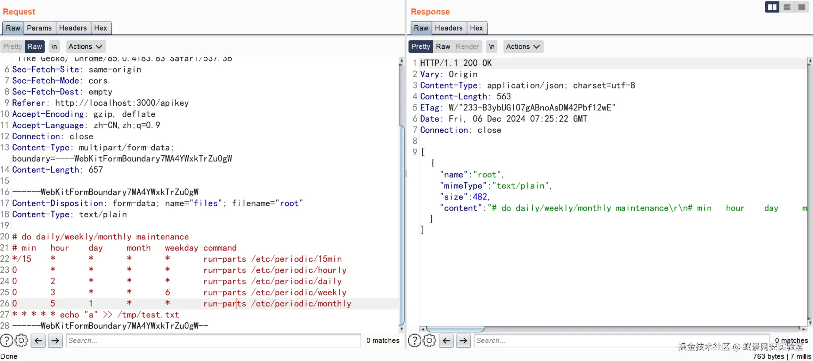
Task: Click Request scrollbar up arrow
Action: 401,61
